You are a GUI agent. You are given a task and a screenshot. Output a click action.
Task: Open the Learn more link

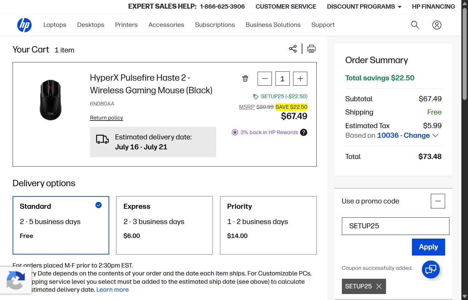click(x=113, y=290)
